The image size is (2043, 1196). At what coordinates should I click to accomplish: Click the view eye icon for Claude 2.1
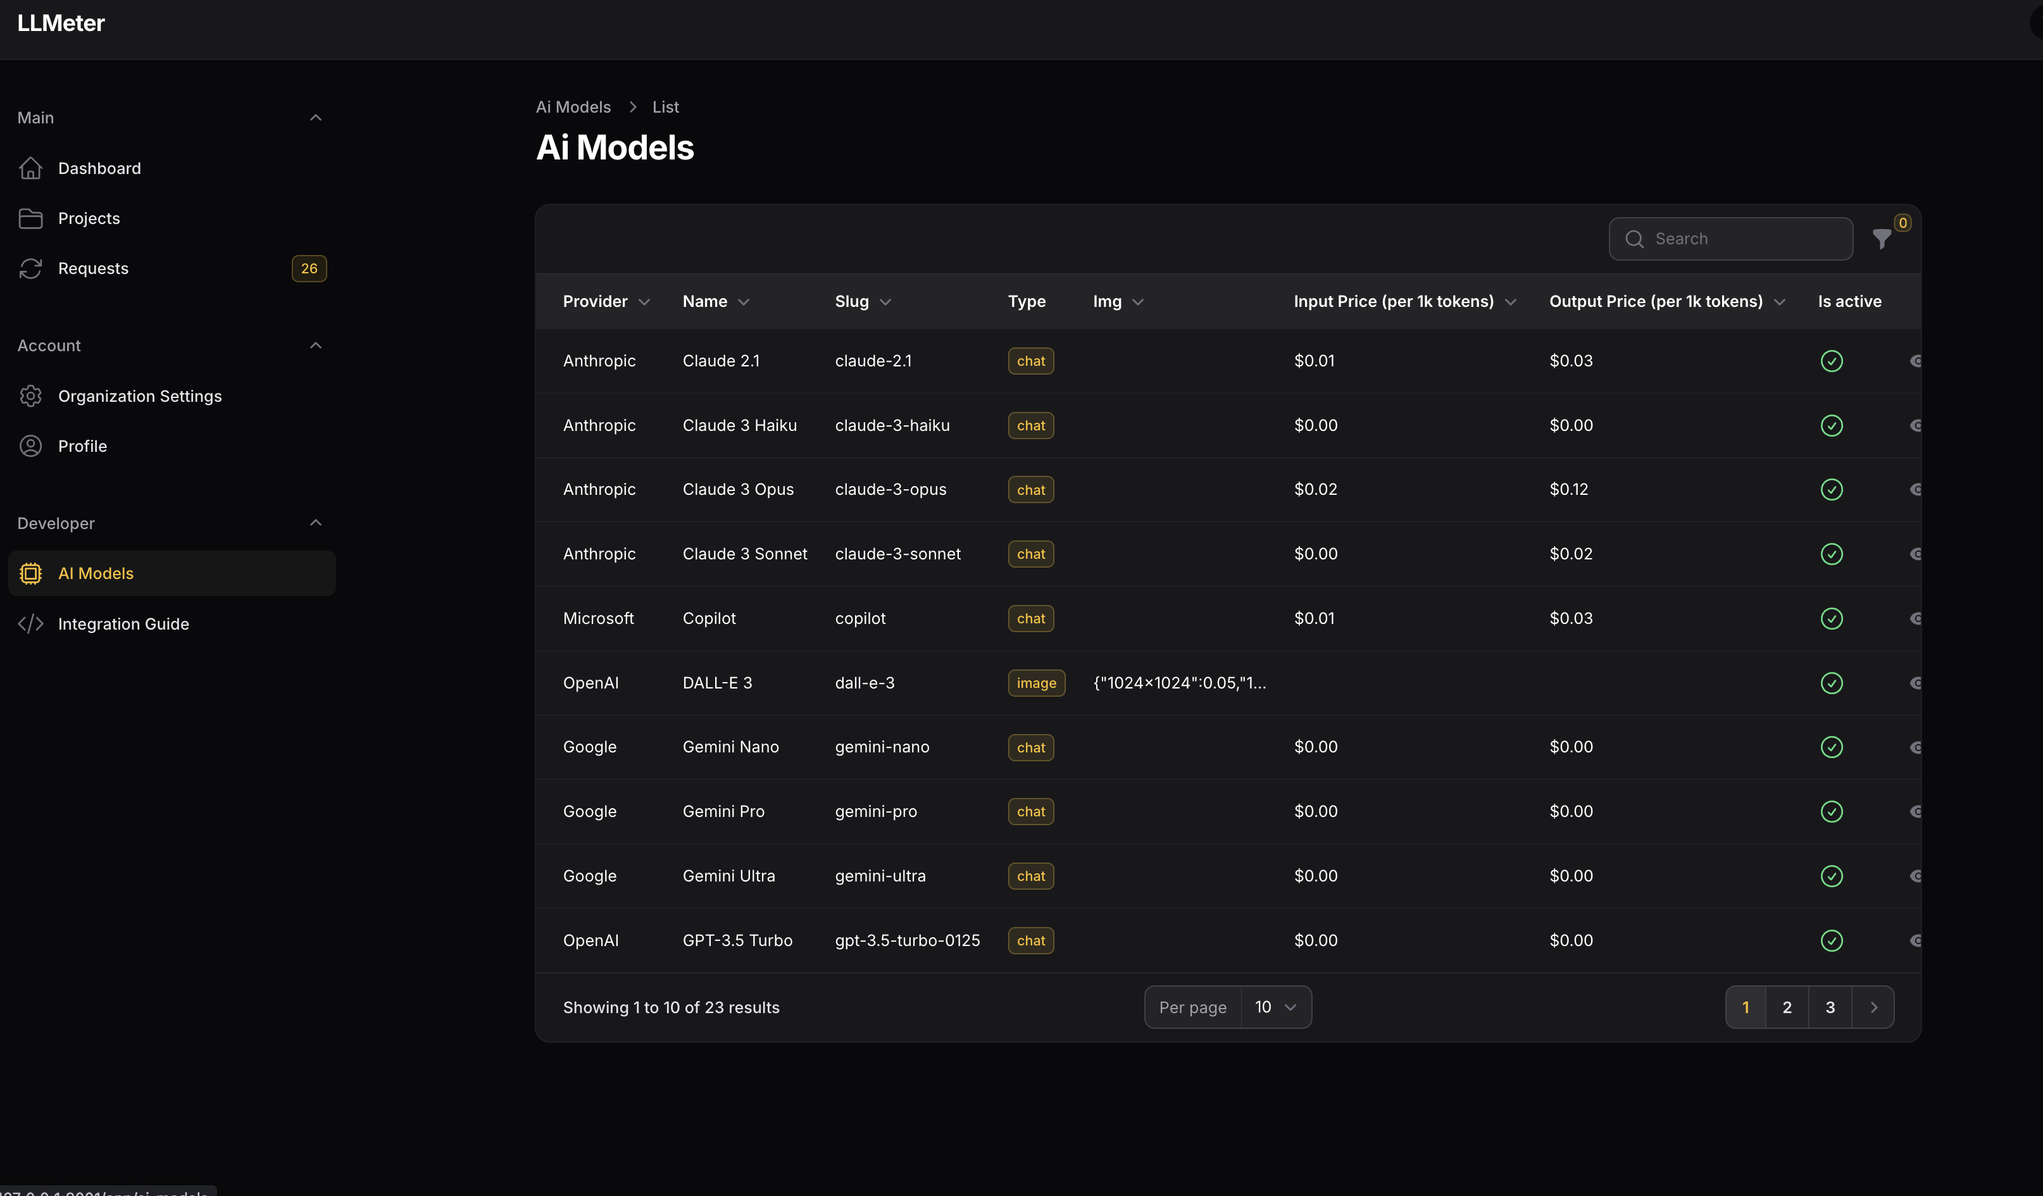tap(1915, 361)
